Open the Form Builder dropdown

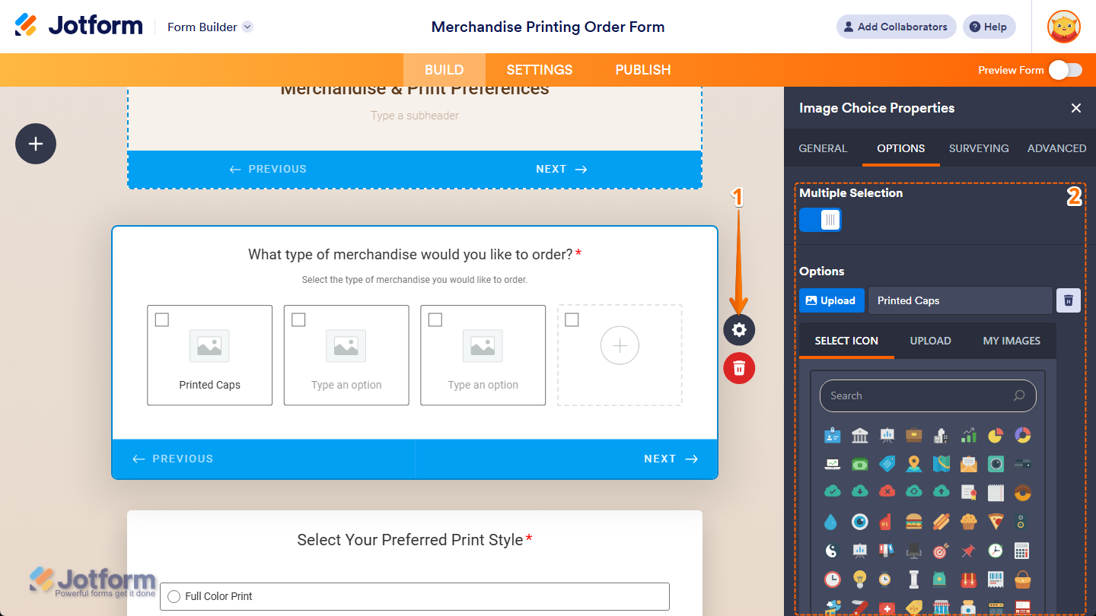point(210,27)
